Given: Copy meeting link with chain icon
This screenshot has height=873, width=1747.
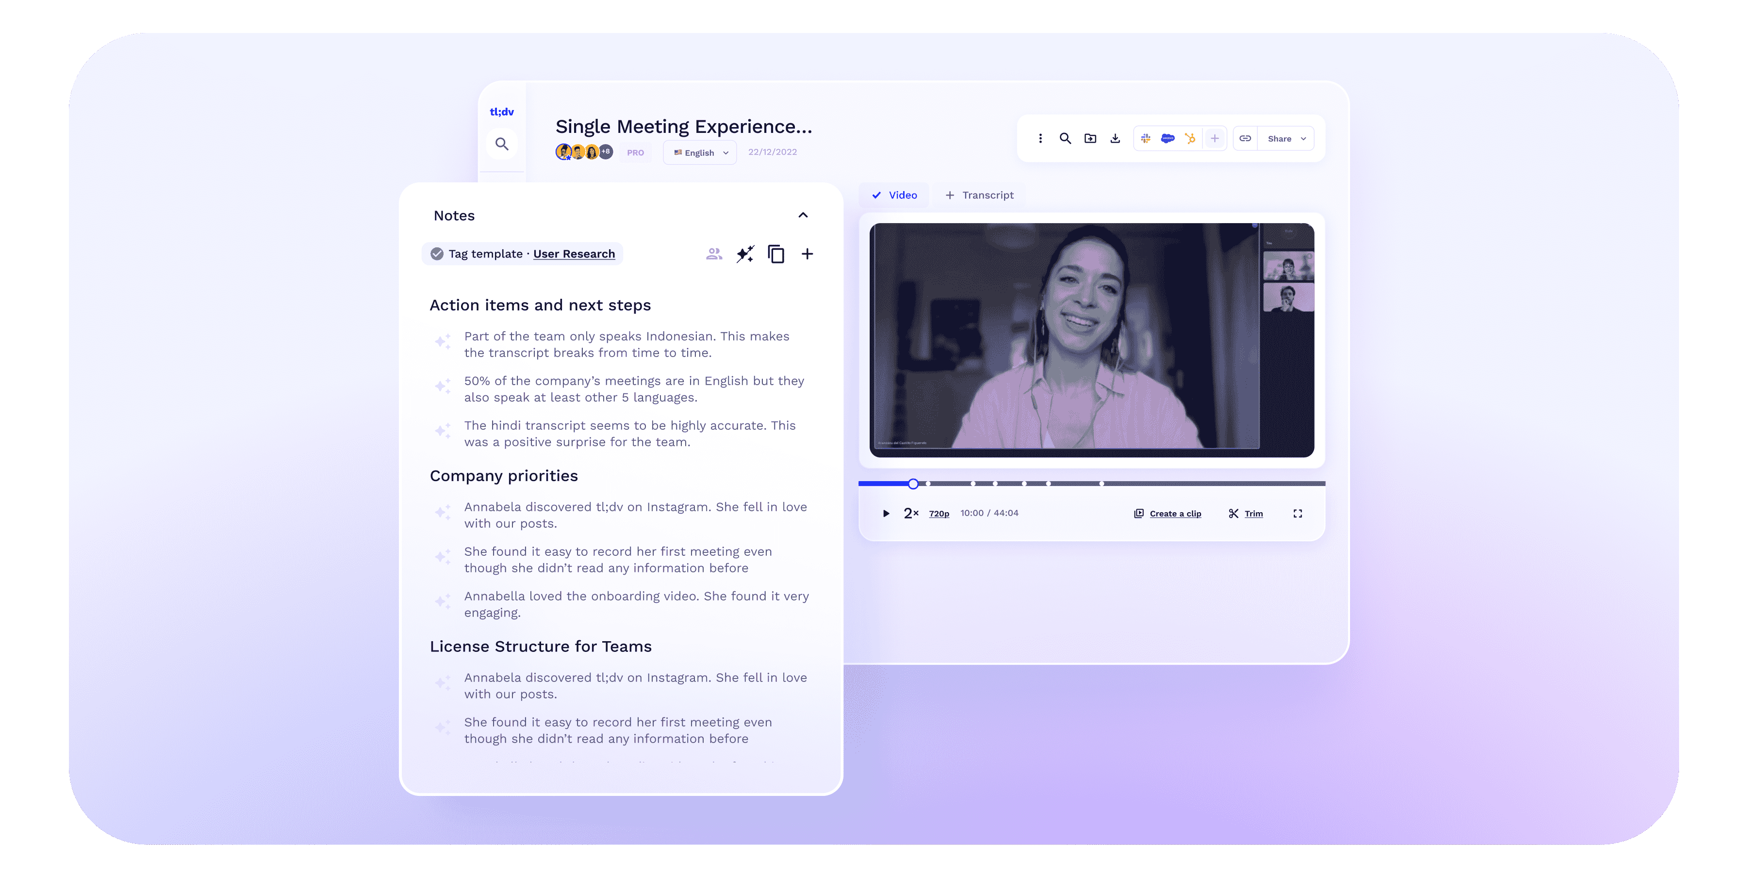Looking at the screenshot, I should [1245, 138].
